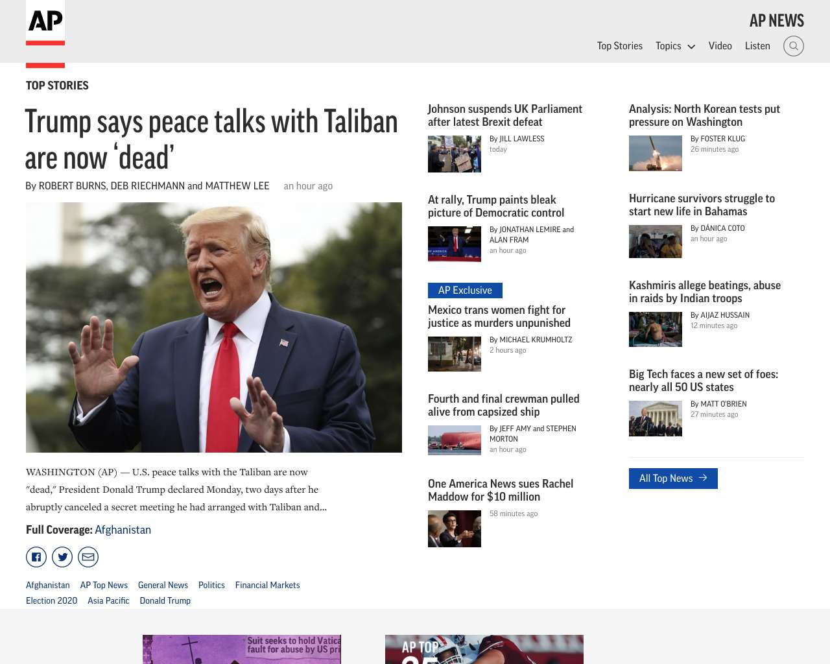Open Trump Taliban peace talks headline
Viewport: 830px width, 664px height.
[211, 139]
